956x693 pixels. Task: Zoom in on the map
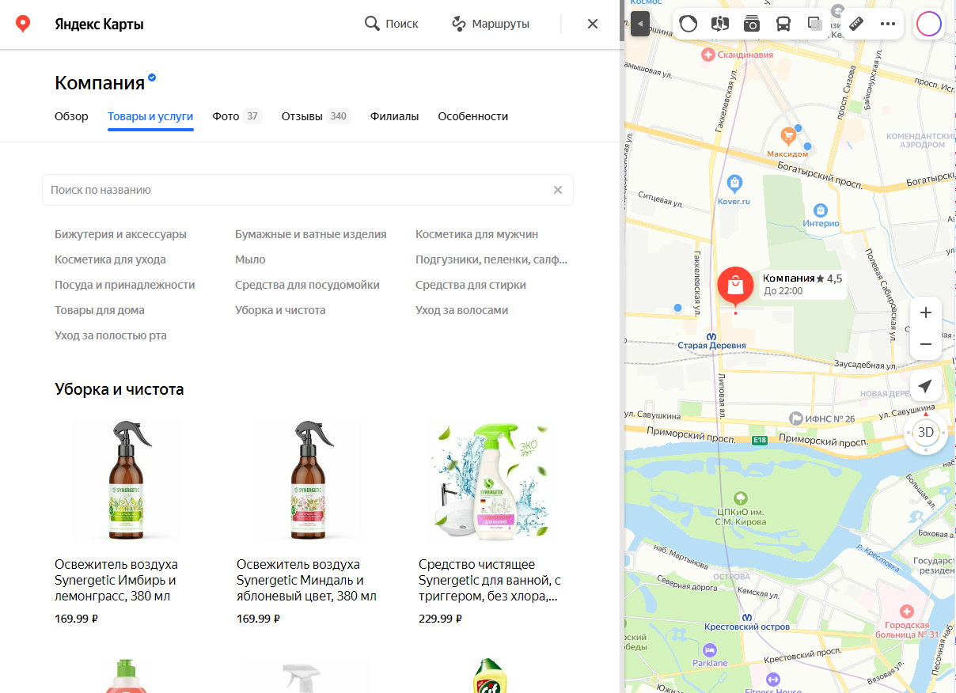pos(925,312)
